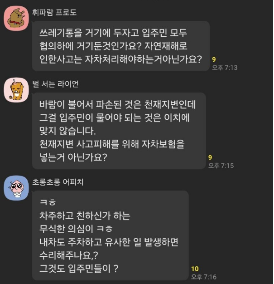Open 휘파람 프로도's profile picture

pos(16,18)
